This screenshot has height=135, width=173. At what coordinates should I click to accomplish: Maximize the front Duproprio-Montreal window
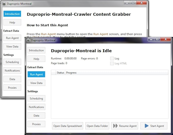[x=157, y=39]
